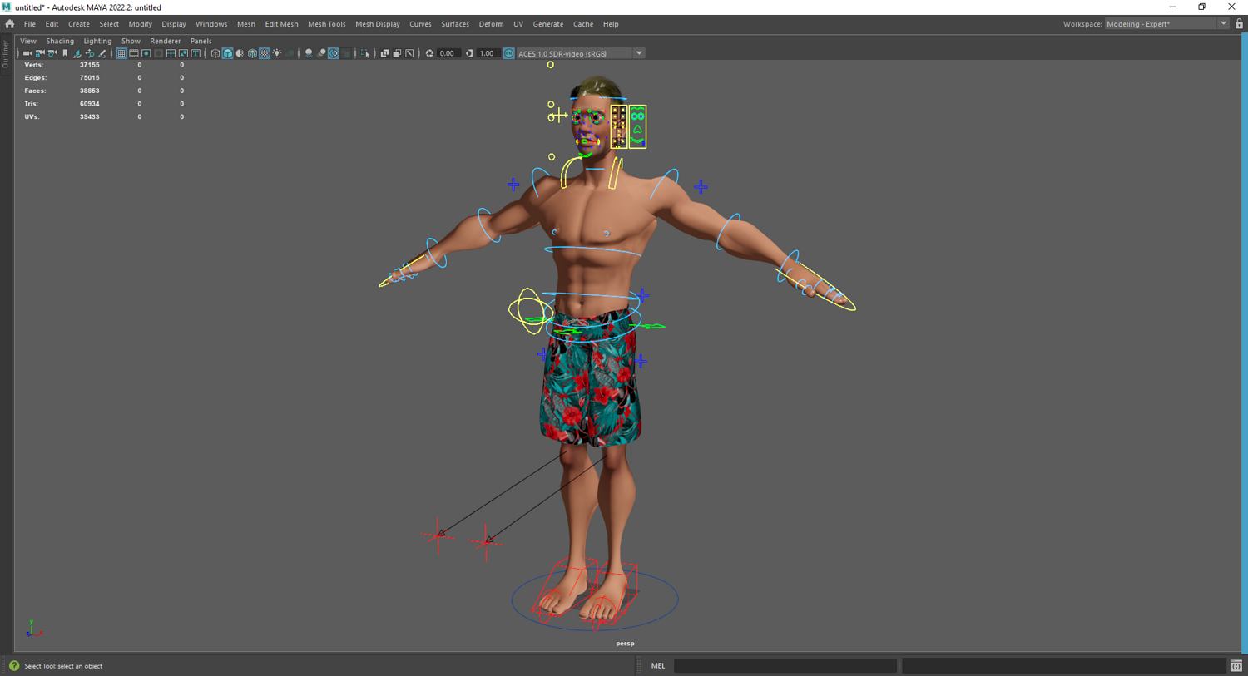Open the Edit Mesh menu
Image resolution: width=1248 pixels, height=676 pixels.
281,24
